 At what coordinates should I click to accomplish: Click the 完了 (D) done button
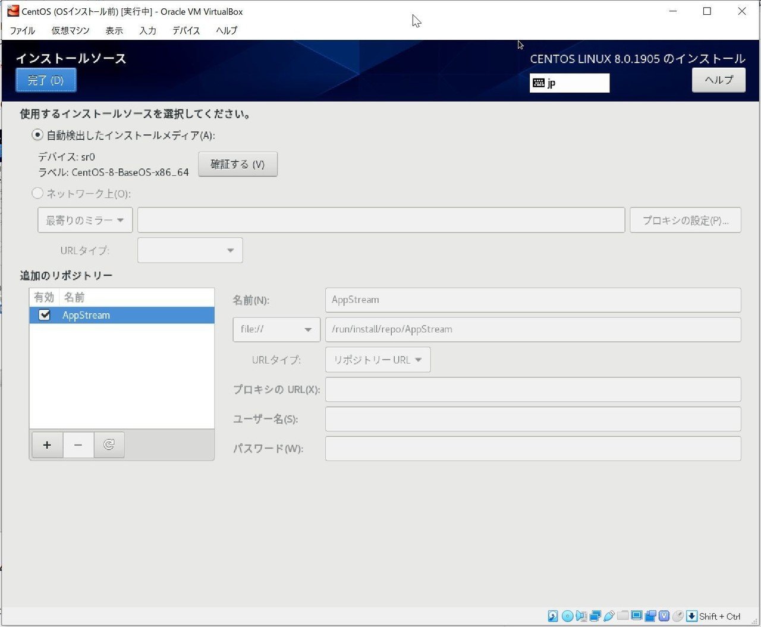[x=46, y=80]
